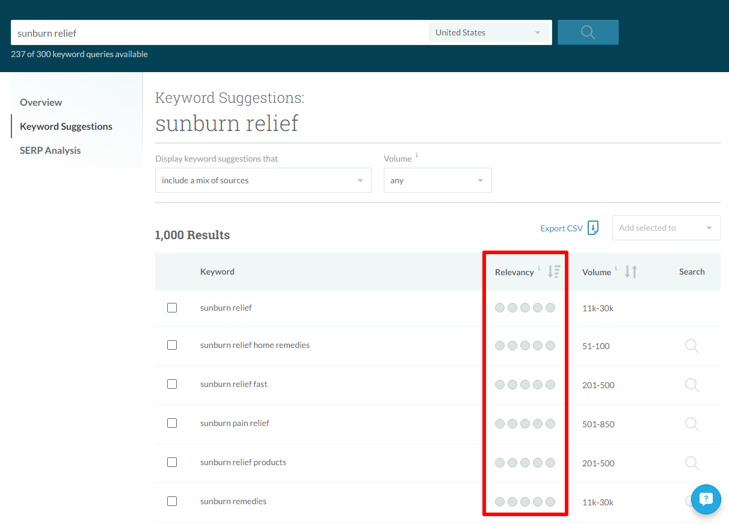Click the Volume filter info icon
729x524 pixels.
417,155
